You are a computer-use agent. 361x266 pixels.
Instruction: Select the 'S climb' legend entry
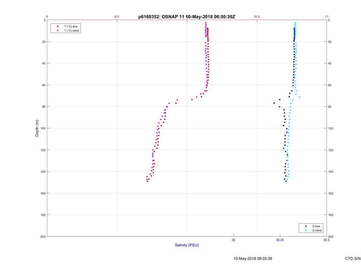coord(317,230)
